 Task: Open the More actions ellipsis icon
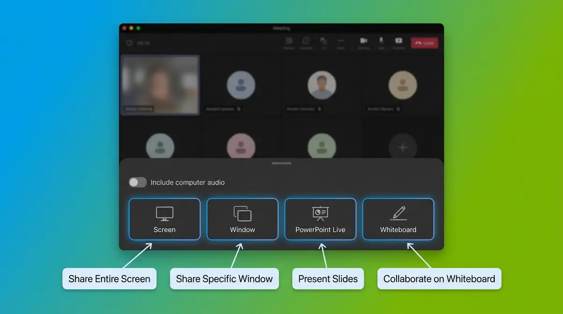pos(341,41)
